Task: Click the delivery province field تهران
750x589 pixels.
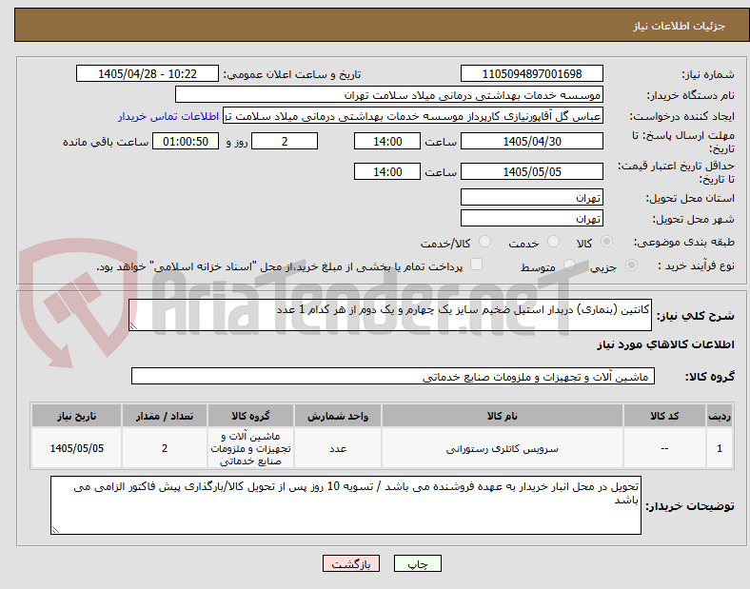Action: point(531,198)
